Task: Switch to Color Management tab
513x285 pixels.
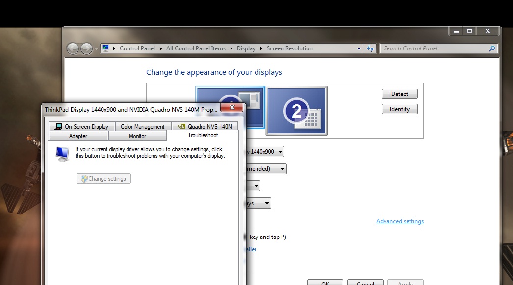Action: 143,126
